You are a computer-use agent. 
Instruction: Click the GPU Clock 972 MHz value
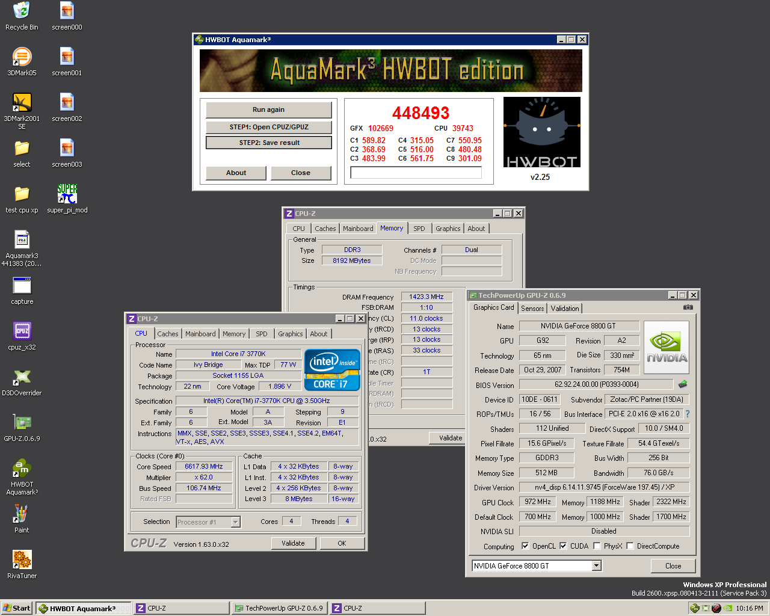click(x=538, y=502)
